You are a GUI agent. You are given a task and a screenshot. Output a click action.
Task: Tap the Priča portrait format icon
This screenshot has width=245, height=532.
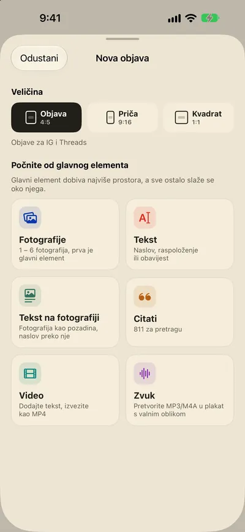pos(110,118)
